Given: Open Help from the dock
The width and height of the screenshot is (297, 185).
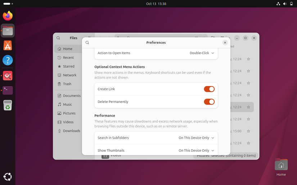Looking at the screenshot, I should pos(8,60).
